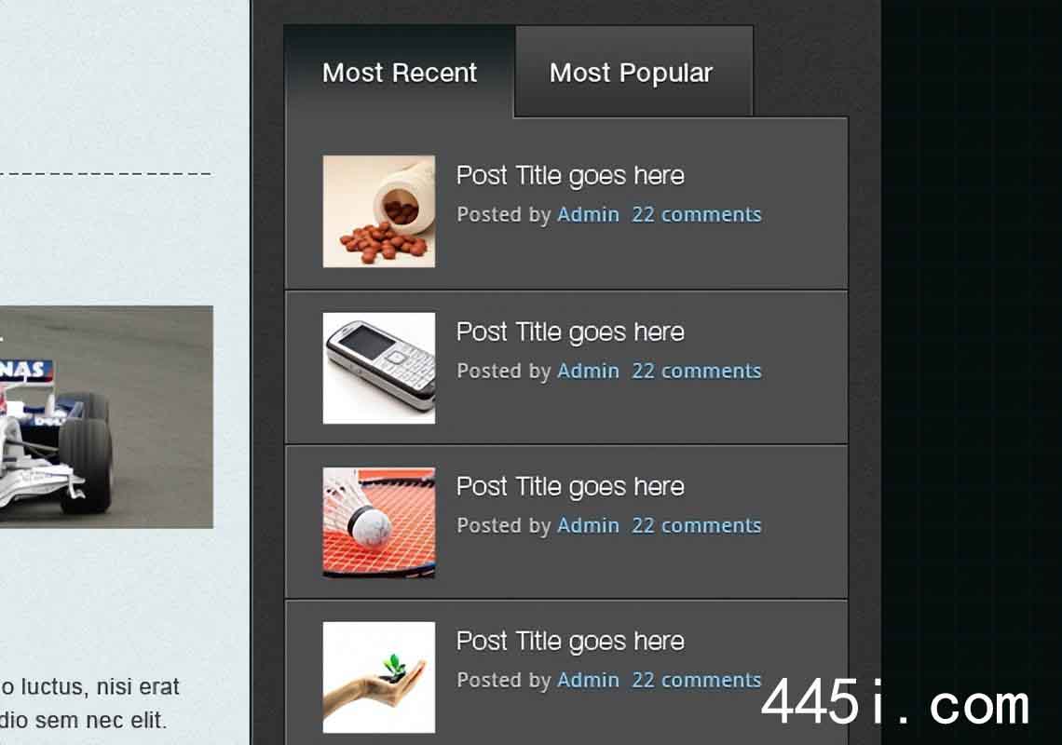
Task: Switch to the Most Recent tab
Action: pos(400,72)
